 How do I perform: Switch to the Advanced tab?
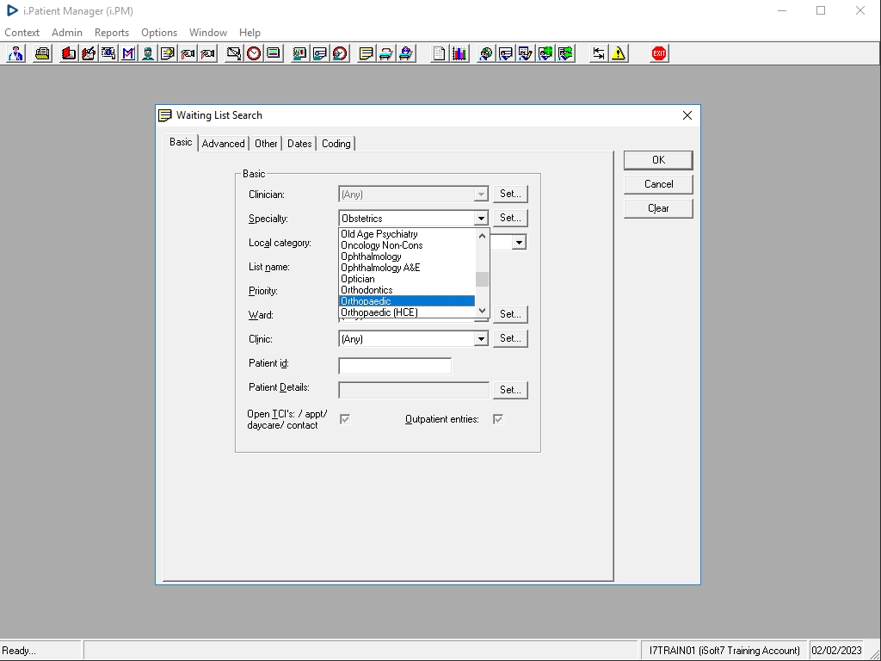(x=223, y=144)
